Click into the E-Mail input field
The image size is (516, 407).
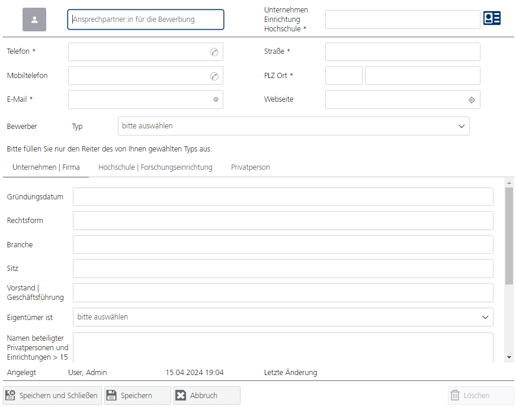pos(146,99)
